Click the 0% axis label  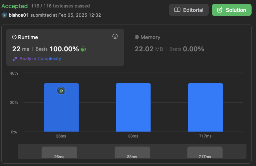(x=14, y=132)
